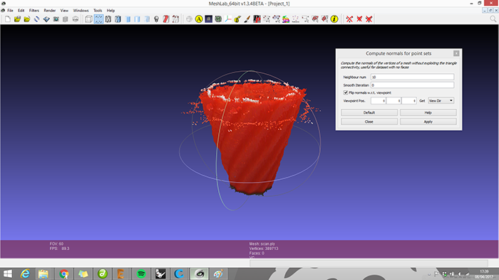Select the yellow paint bucket tool
This screenshot has height=280, width=499.
click(x=237, y=19)
